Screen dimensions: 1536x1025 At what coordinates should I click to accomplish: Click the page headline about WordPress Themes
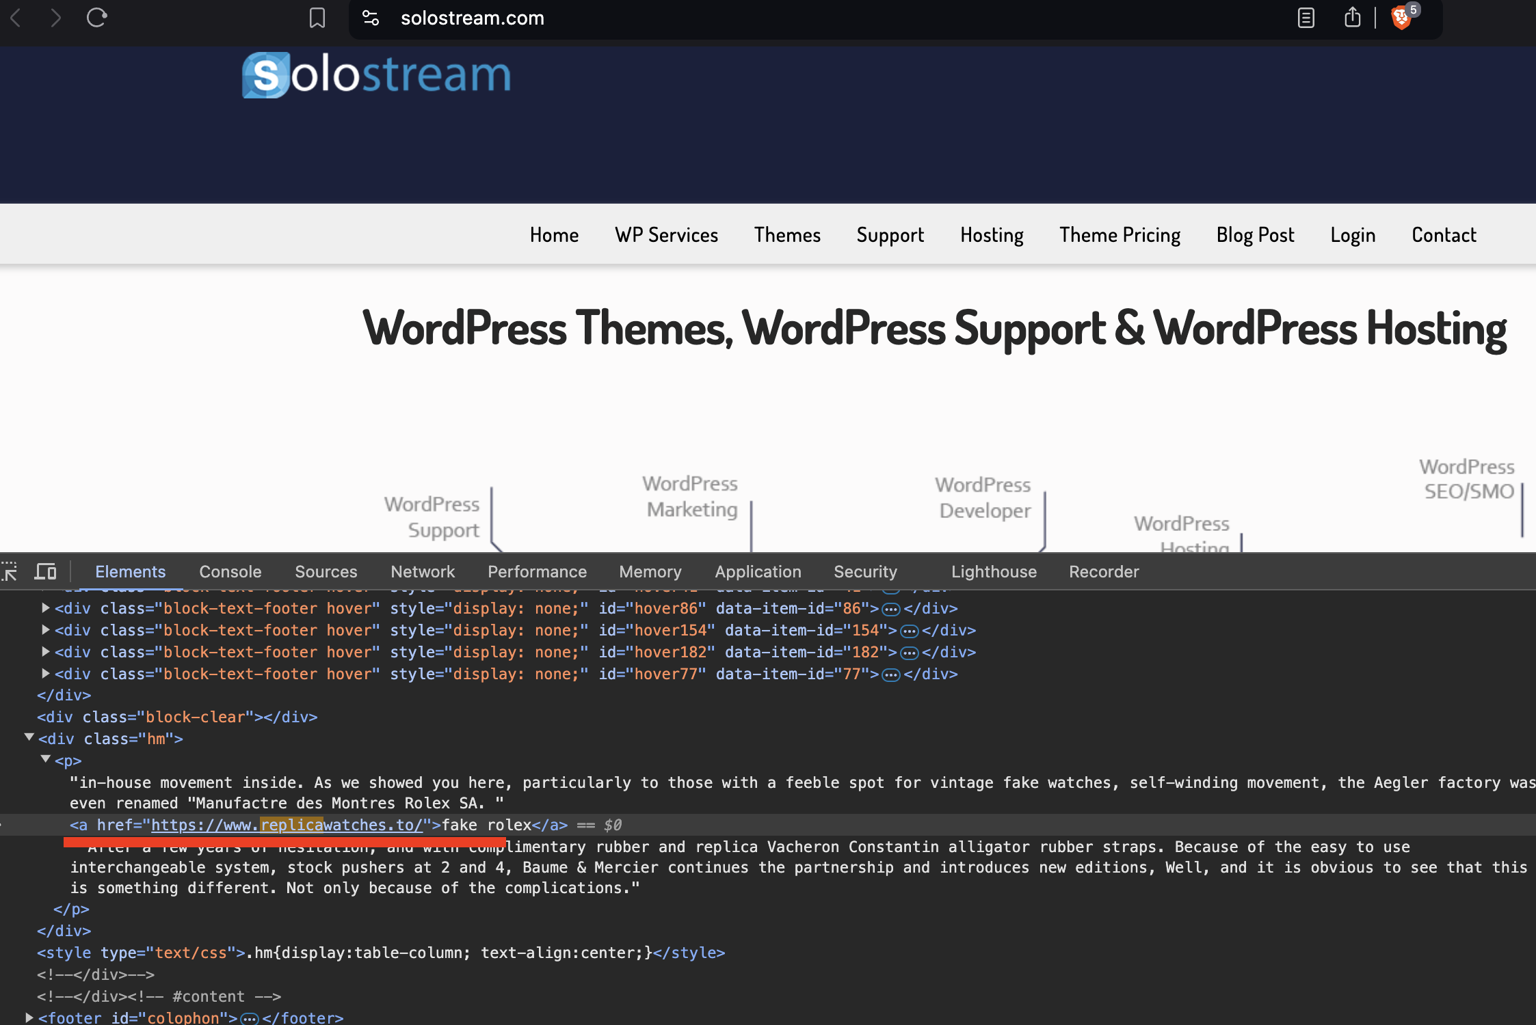934,329
